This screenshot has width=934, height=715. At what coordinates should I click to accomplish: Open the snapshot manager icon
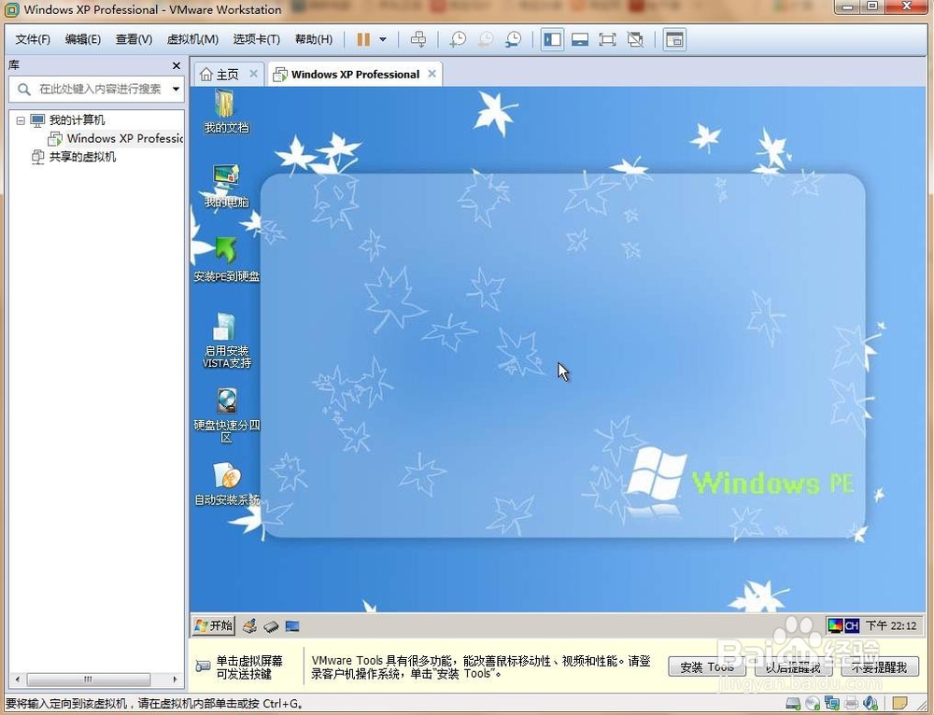point(514,39)
